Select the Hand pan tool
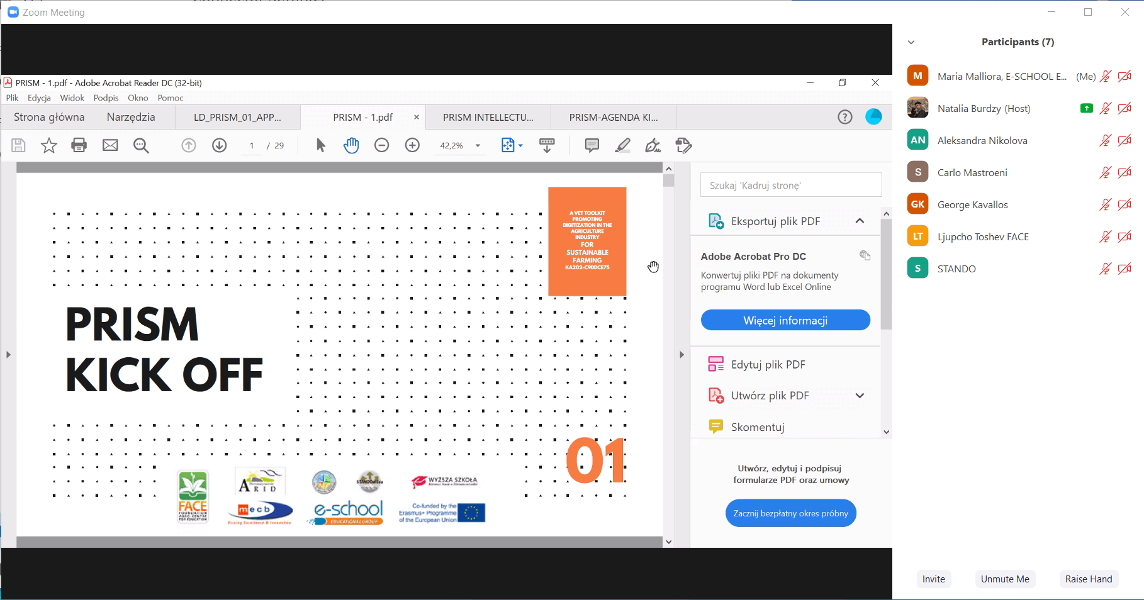Viewport: 1144px width, 600px height. [351, 145]
